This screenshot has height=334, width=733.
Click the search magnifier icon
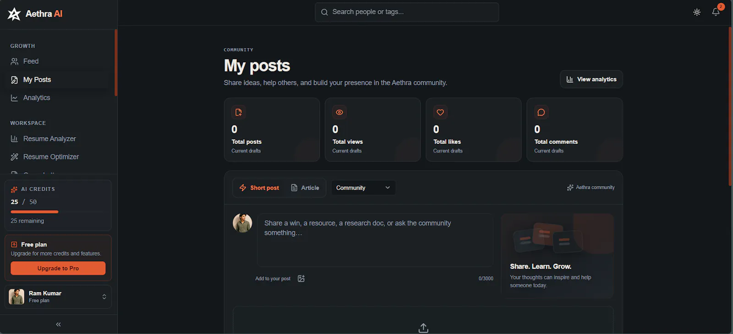[x=324, y=12]
